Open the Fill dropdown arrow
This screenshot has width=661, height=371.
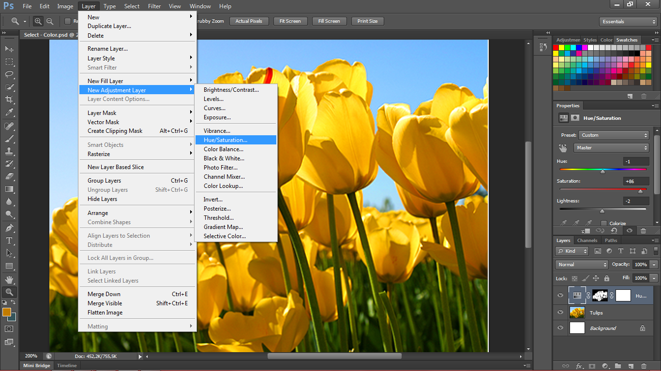pyautogui.click(x=654, y=278)
